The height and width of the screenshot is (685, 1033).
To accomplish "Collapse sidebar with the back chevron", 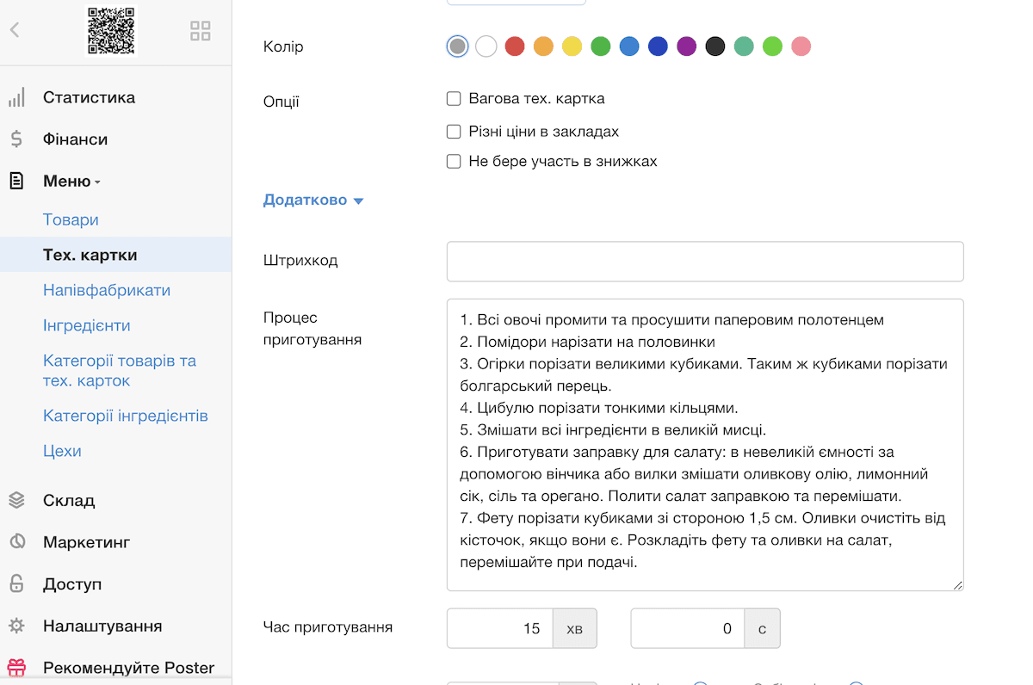I will click(15, 30).
